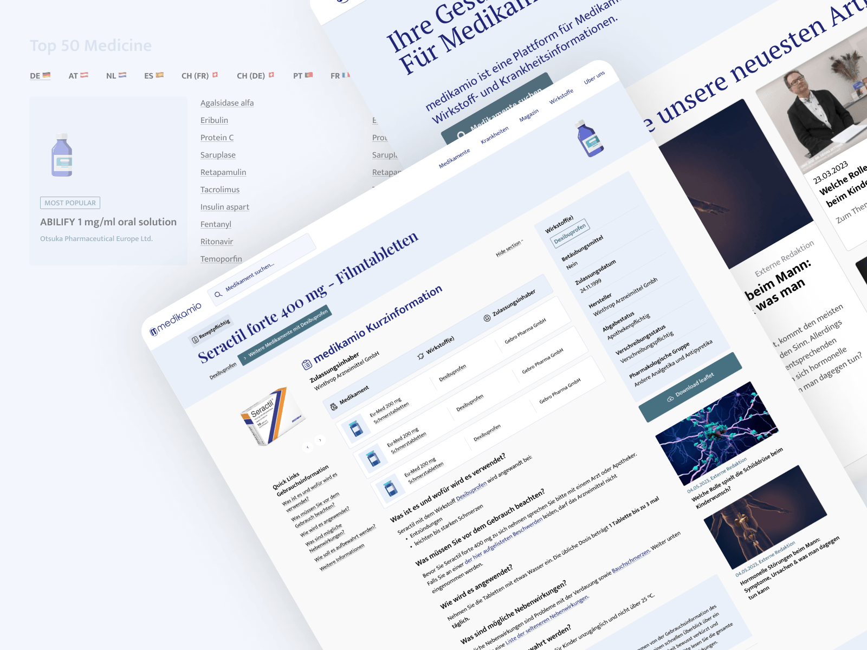Click the purple bottle icon in the hero banner
The image size is (867, 650).
tap(590, 139)
